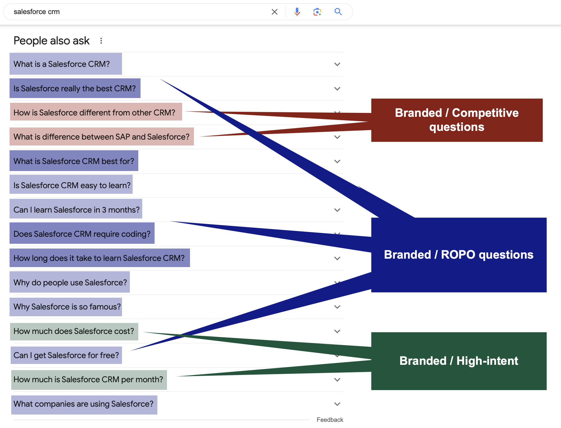Expand chevron for 'What is Salesforce CRM best for?'
Image resolution: width=561 pixels, height=428 pixels.
(x=337, y=161)
